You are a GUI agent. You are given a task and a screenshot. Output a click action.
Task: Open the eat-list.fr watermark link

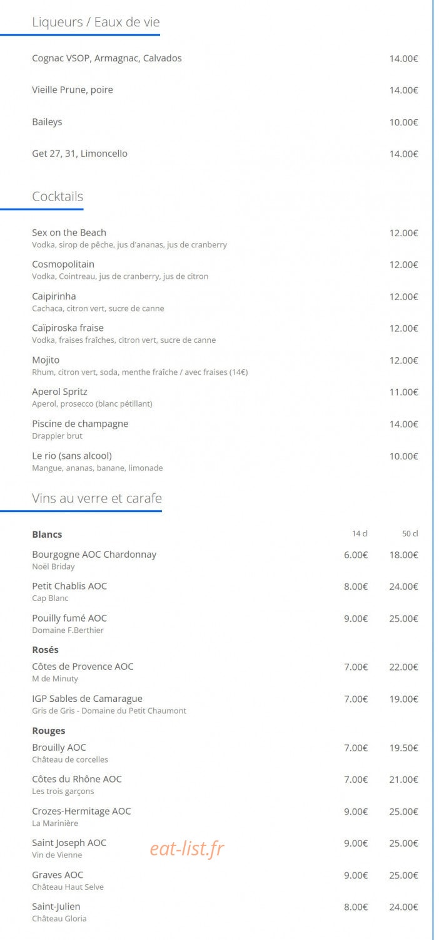pyautogui.click(x=186, y=849)
